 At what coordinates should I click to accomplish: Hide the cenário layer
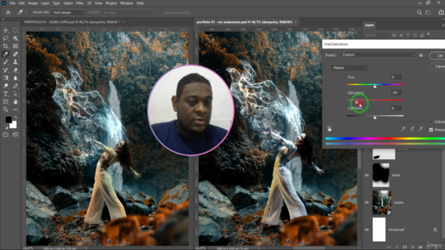[366, 202]
